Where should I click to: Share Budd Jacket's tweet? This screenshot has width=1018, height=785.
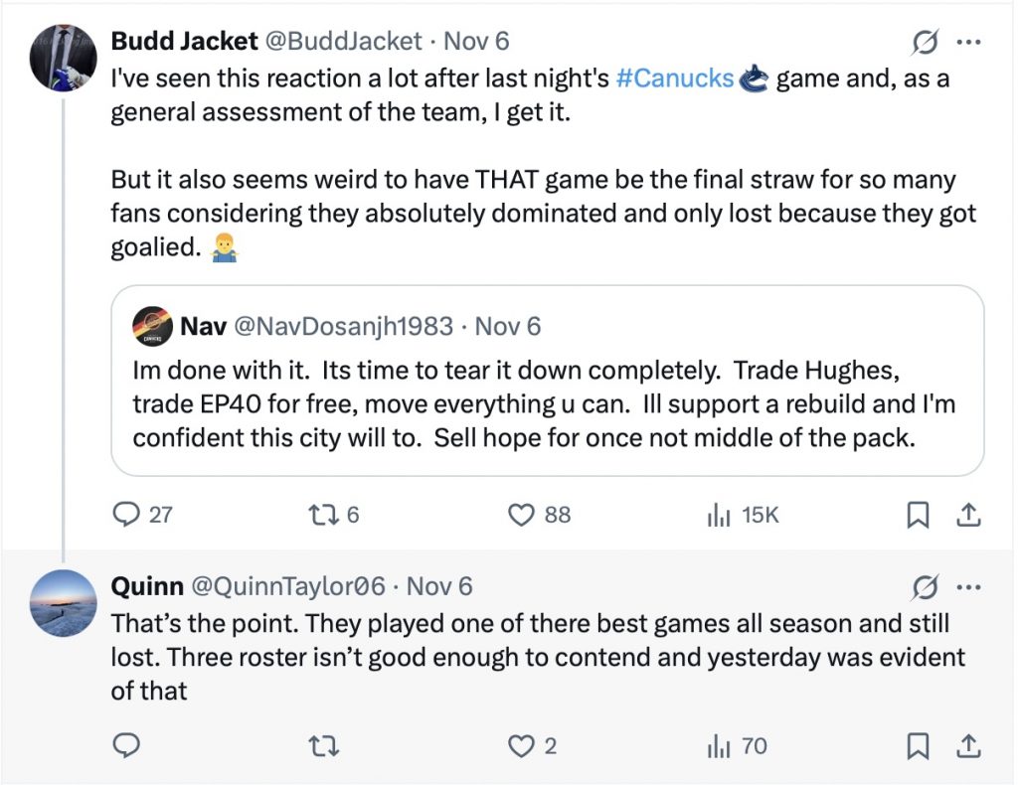[970, 514]
